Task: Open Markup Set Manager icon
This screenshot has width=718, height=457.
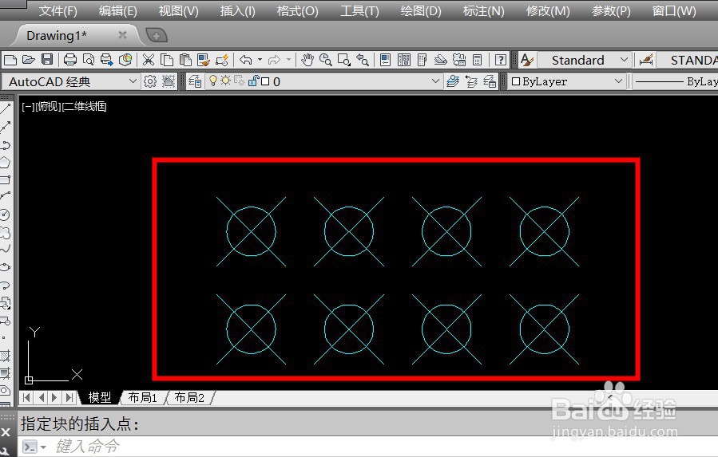Action: (458, 60)
